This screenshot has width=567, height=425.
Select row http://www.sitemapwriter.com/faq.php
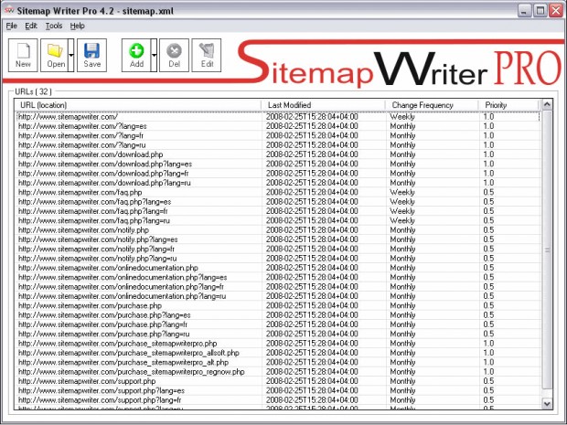(278, 192)
